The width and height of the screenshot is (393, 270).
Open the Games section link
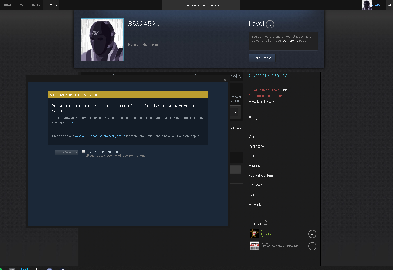(255, 137)
